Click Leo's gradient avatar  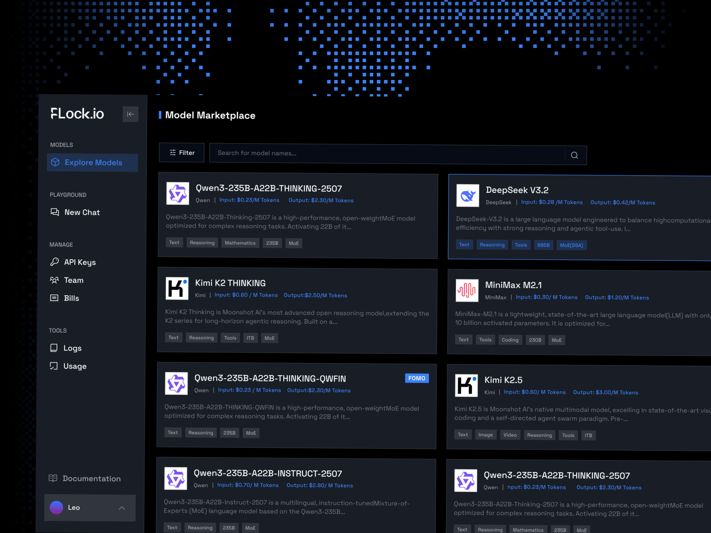pyautogui.click(x=56, y=508)
